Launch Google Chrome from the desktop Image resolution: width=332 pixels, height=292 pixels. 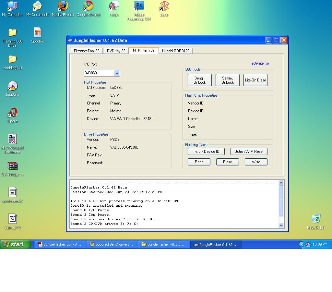pos(88,6)
